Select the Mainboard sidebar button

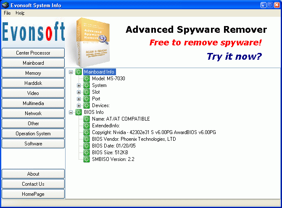[x=33, y=63]
